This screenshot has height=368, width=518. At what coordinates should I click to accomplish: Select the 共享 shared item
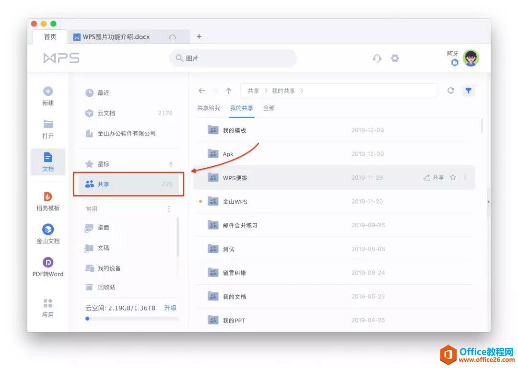pyautogui.click(x=129, y=184)
